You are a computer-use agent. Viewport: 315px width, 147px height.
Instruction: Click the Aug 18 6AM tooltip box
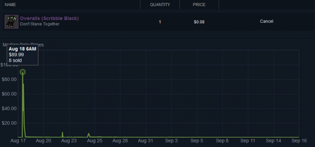tap(22, 55)
